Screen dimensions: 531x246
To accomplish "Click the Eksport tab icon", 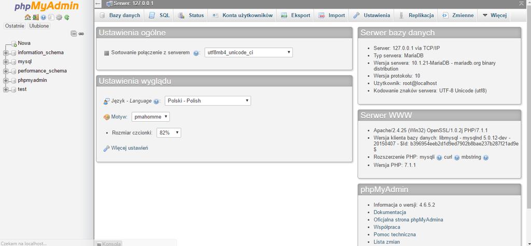I will (285, 16).
